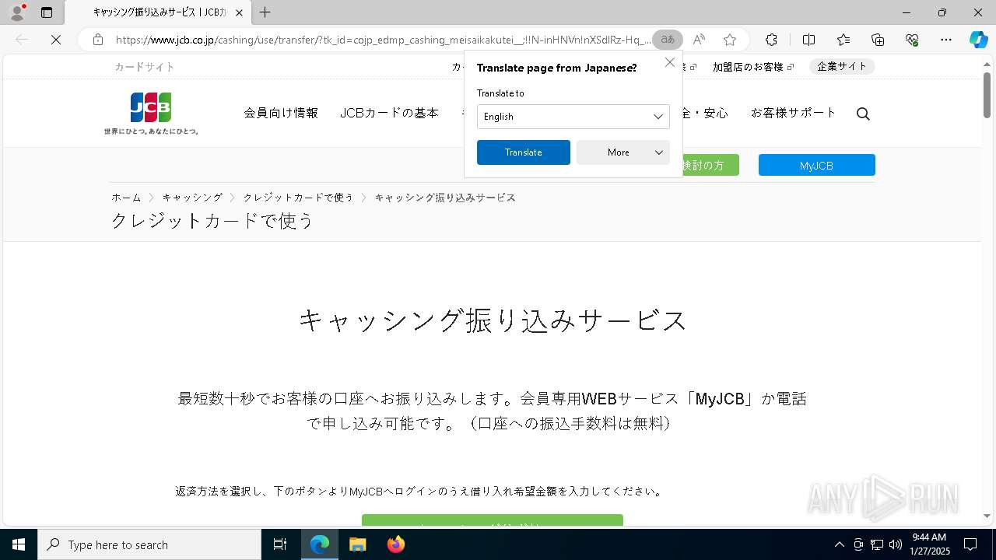Open a new tab with the plus icon
The image size is (996, 560).
click(x=265, y=12)
